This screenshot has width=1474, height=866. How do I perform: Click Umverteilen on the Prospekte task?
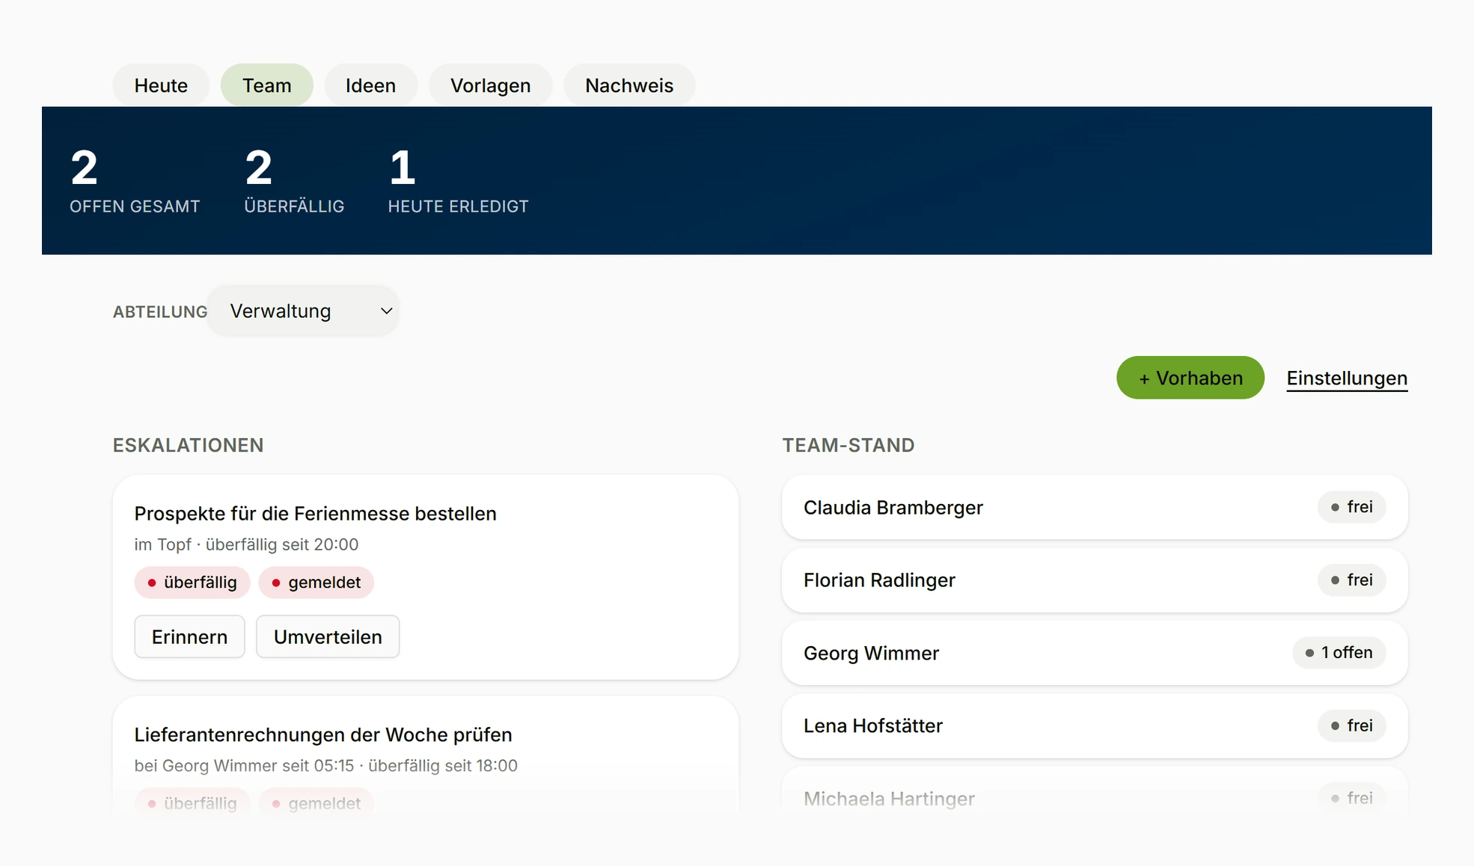tap(328, 636)
